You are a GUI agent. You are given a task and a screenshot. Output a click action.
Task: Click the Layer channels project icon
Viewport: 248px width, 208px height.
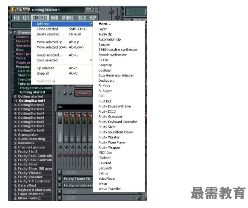point(15,194)
